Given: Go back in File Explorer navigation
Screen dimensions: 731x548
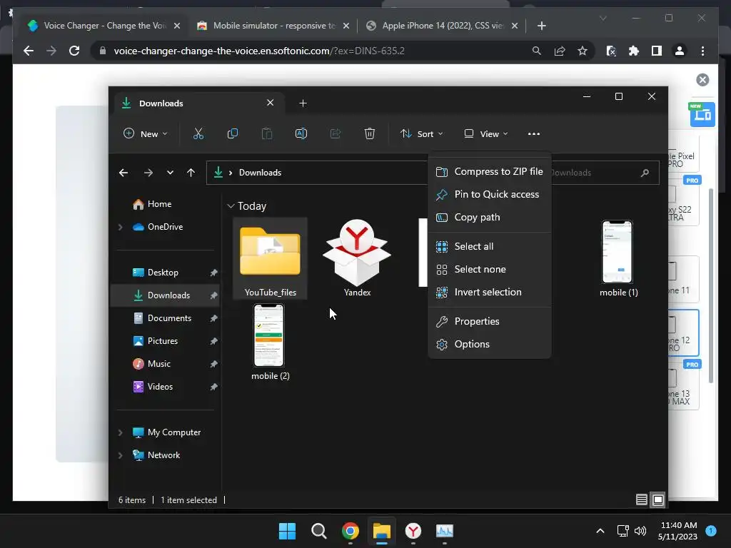Looking at the screenshot, I should (123, 173).
